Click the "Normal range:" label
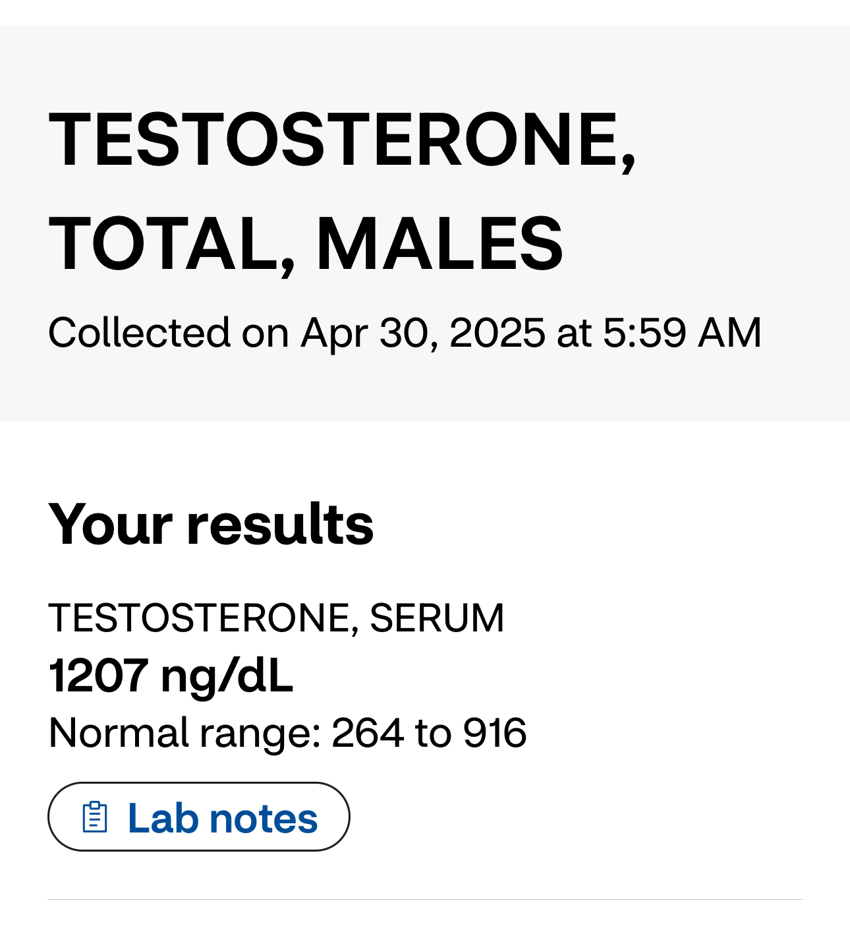Screen dimensions: 850x932 click(185, 733)
